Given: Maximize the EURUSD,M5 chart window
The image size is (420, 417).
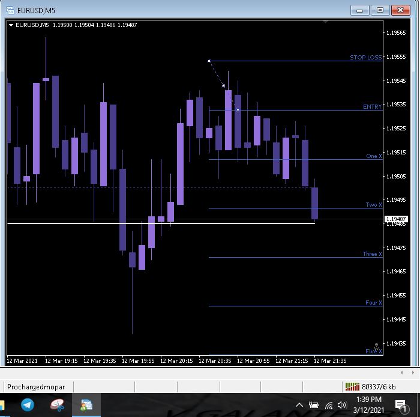Looking at the screenshot, I should [x=380, y=10].
